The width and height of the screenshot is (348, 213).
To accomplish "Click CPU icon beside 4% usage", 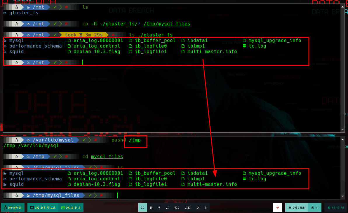I will pyautogui.click(x=312, y=208).
